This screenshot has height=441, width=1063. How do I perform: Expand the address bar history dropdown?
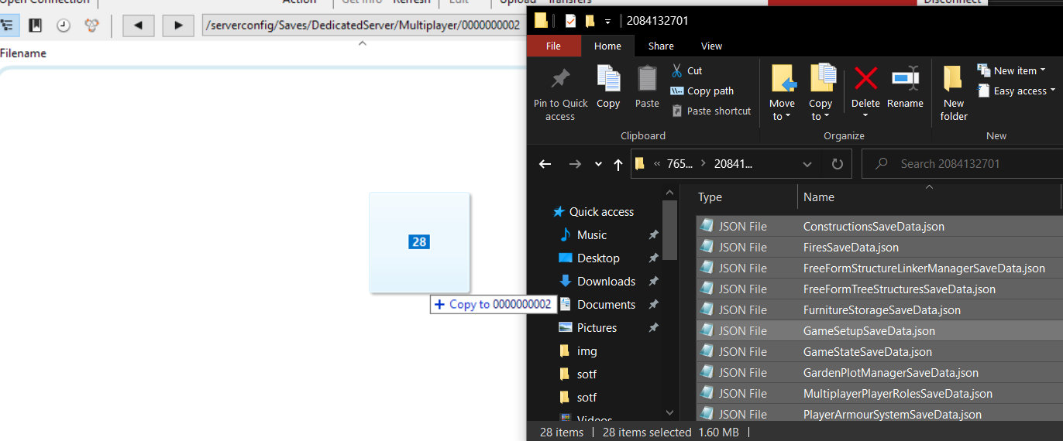807,164
